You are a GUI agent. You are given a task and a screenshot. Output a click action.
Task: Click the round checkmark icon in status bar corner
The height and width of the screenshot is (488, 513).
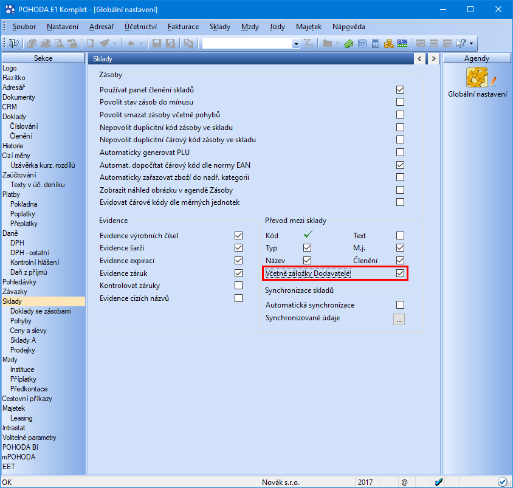tap(502, 482)
